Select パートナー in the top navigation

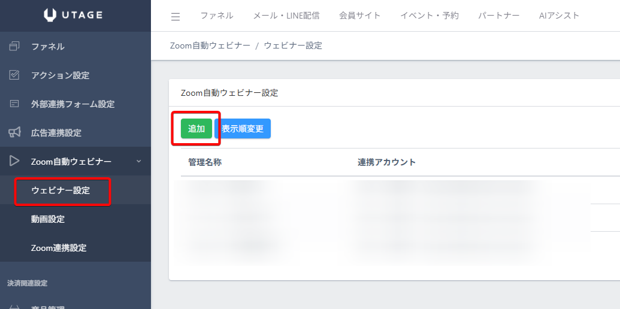pyautogui.click(x=499, y=16)
